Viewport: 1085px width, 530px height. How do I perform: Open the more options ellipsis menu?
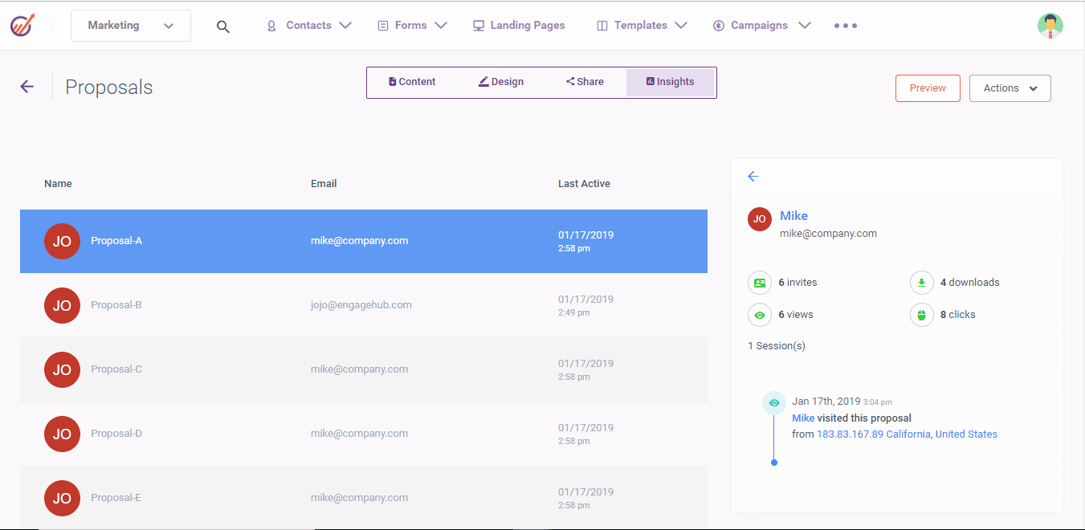pos(845,26)
